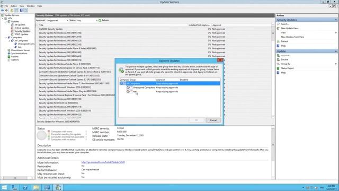Open the File menu

(x=6, y=6)
